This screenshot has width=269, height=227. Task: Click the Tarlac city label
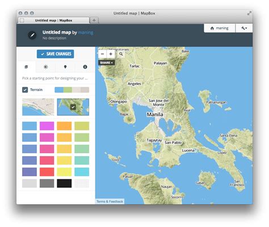[134, 66]
